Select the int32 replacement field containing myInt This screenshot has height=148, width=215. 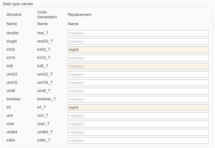[x=138, y=50]
